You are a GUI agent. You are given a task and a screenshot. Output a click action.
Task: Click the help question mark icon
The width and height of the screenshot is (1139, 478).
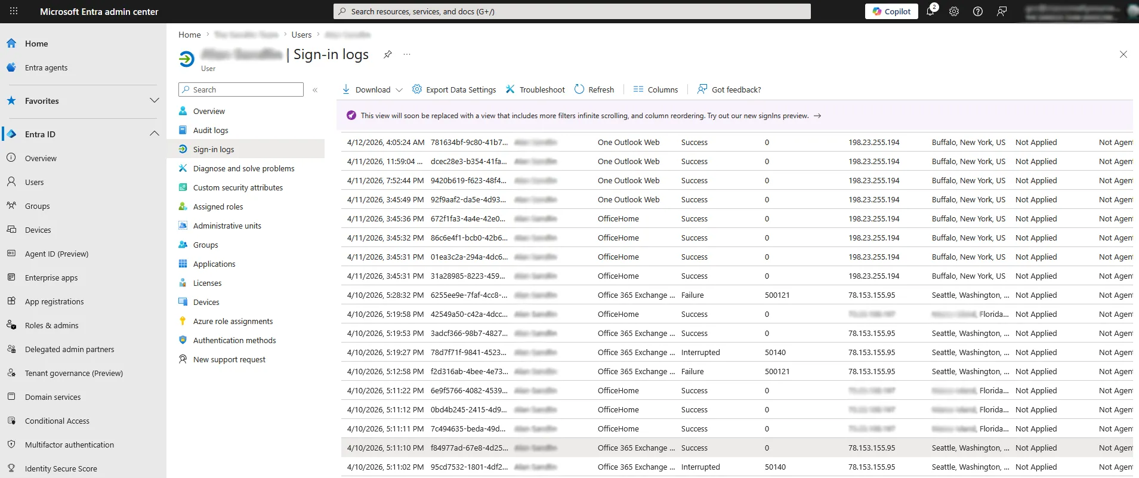[978, 11]
